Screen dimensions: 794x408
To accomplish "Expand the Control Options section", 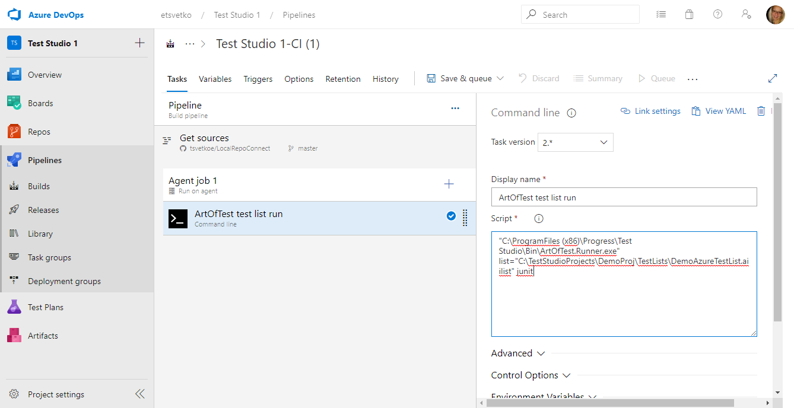I will pyautogui.click(x=531, y=375).
